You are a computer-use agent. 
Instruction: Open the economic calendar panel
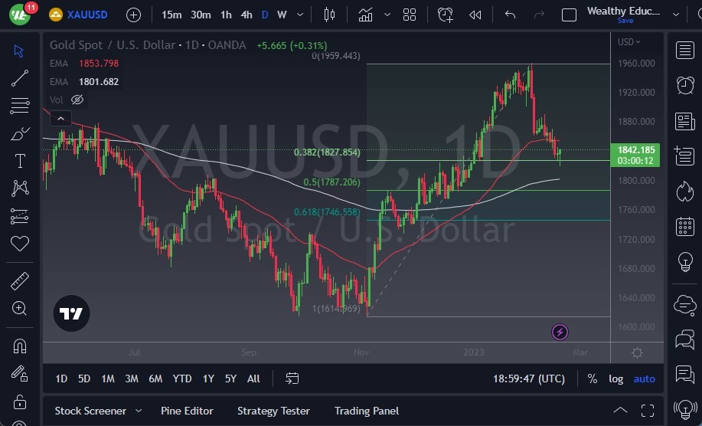[685, 227]
